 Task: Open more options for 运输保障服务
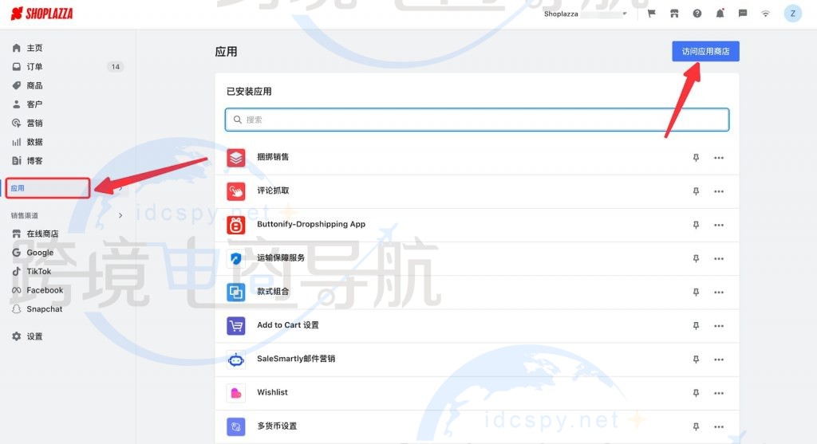[x=719, y=259]
